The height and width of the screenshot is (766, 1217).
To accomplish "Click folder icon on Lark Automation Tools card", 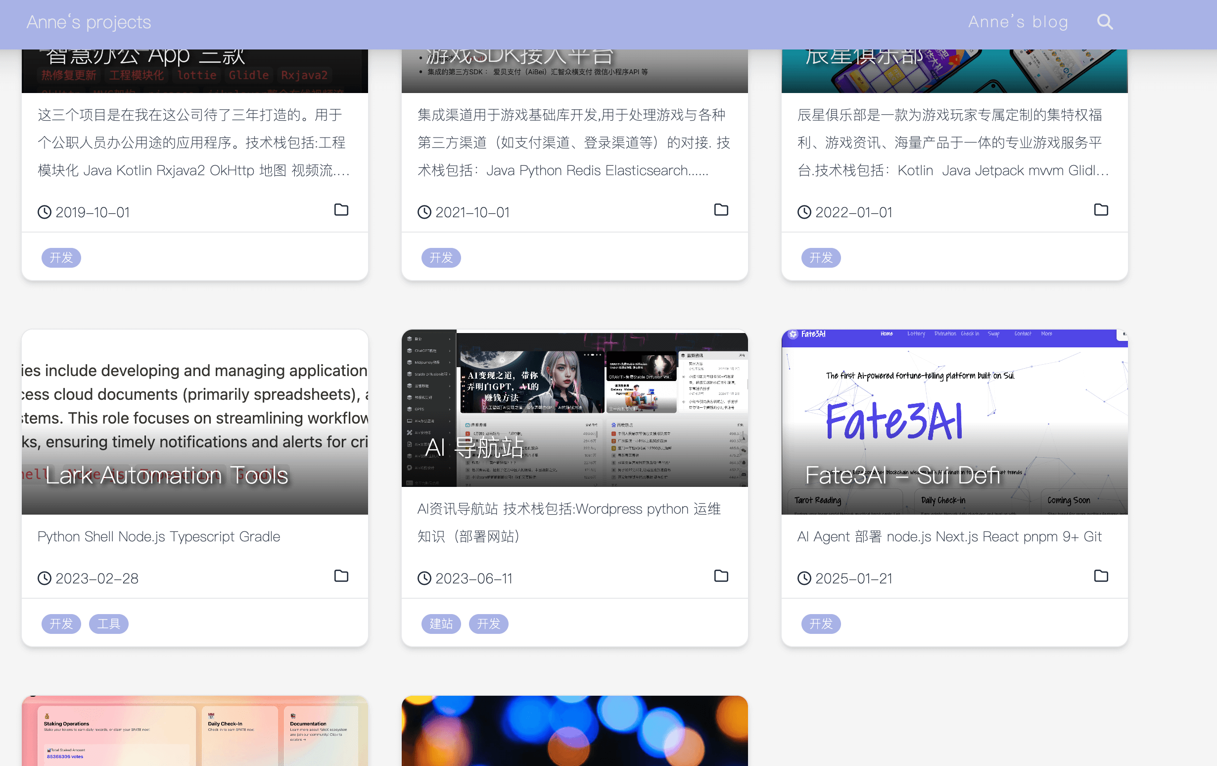I will point(341,576).
